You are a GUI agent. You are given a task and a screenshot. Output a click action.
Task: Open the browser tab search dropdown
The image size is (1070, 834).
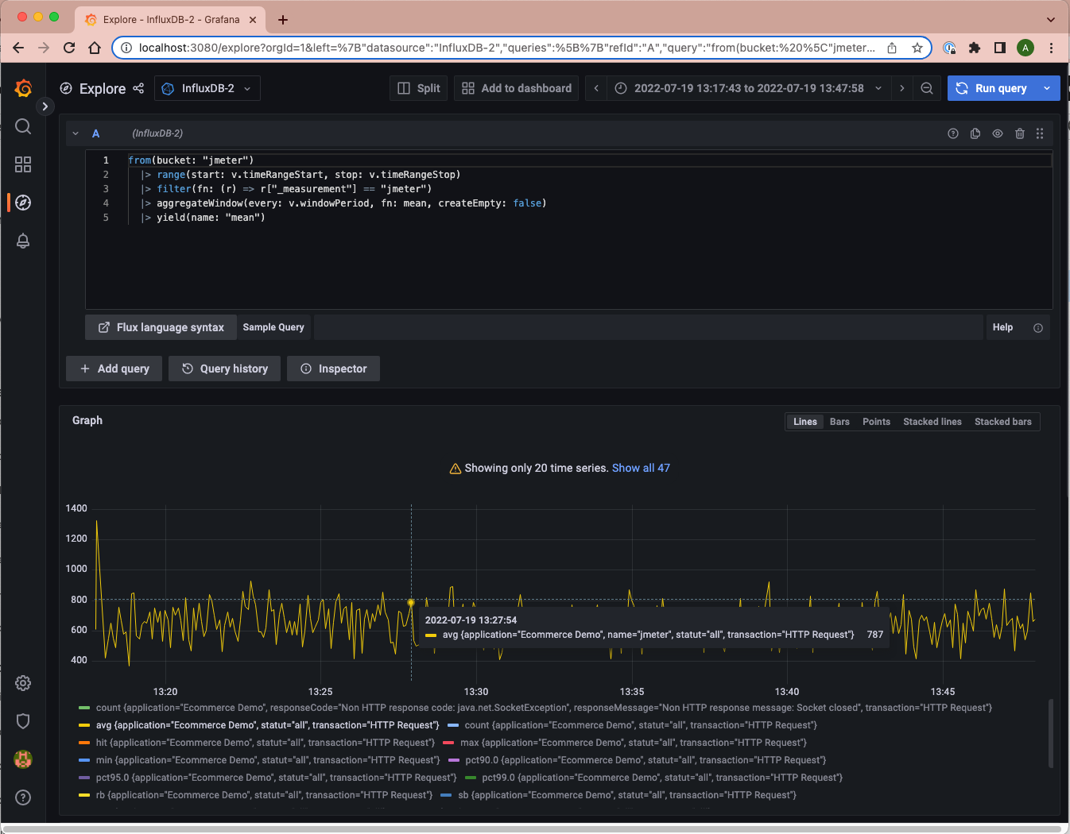[x=1051, y=19]
